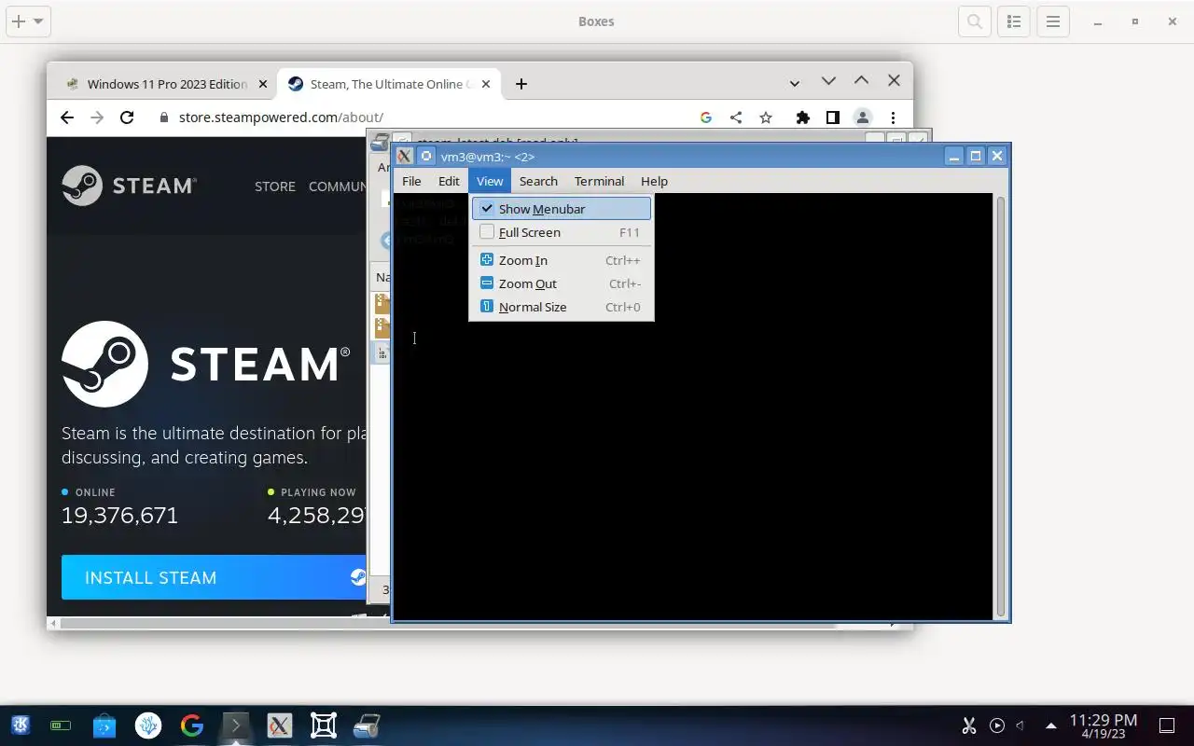The height and width of the screenshot is (746, 1194).
Task: Click the Zoom Out minus icon in View menu
Action: point(486,283)
